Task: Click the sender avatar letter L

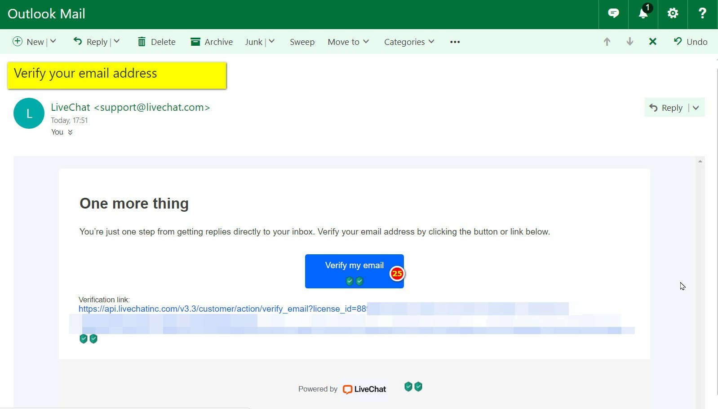Action: click(29, 113)
